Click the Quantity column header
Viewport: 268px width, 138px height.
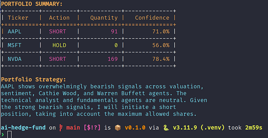point(104,18)
